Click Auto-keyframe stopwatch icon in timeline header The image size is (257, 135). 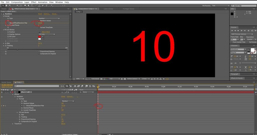[90, 86]
